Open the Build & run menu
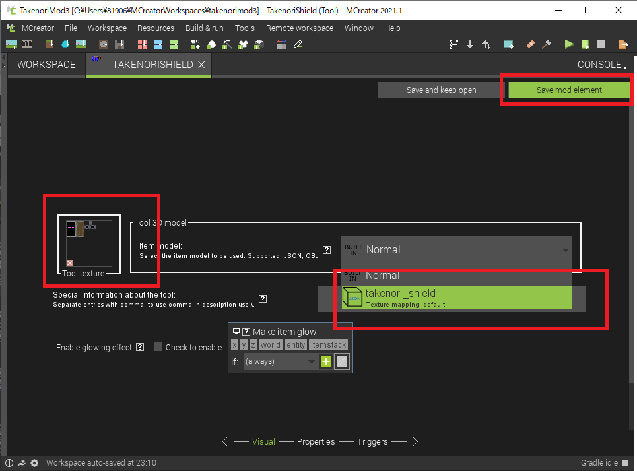The width and height of the screenshot is (637, 471). [x=204, y=28]
